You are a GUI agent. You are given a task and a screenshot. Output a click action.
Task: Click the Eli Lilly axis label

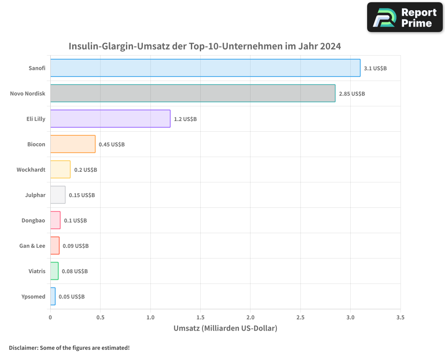point(36,119)
